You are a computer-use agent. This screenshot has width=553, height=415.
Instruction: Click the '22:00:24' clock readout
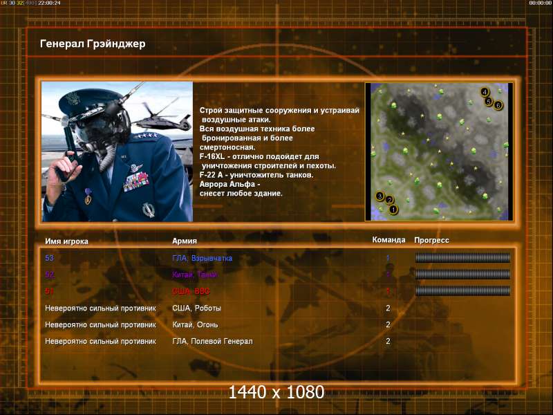pos(49,3)
